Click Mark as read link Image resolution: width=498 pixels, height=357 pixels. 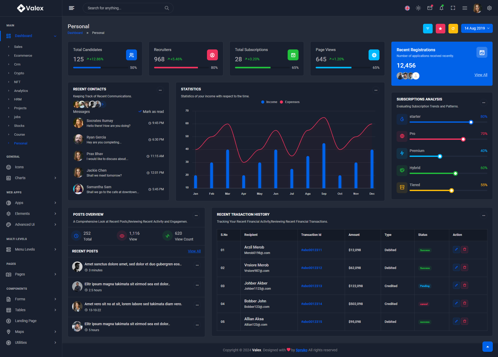tap(153, 112)
